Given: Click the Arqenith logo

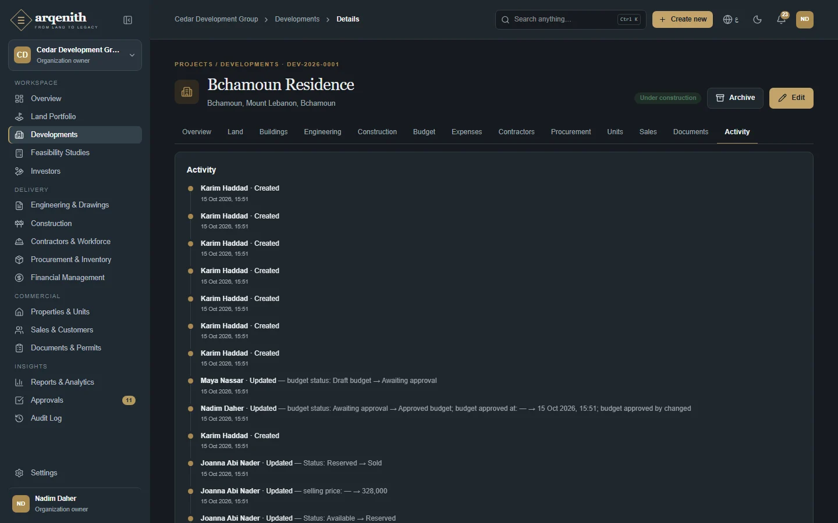Looking at the screenshot, I should click(x=54, y=20).
